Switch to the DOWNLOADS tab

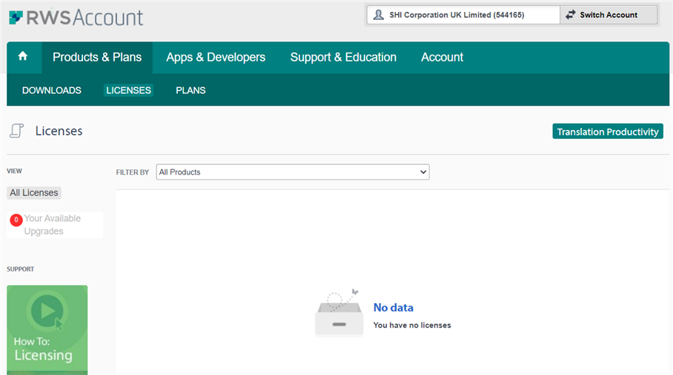click(52, 90)
